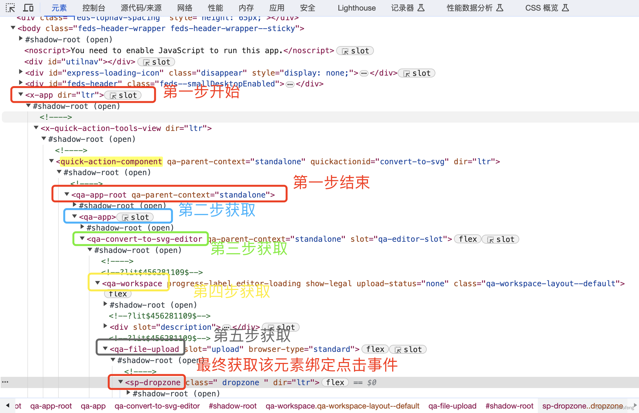The image size is (639, 413).
Task: Toggle flex badge under qa-workspace
Action: (117, 294)
